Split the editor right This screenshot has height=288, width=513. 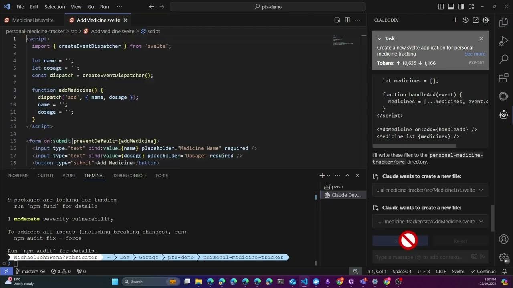(347, 20)
